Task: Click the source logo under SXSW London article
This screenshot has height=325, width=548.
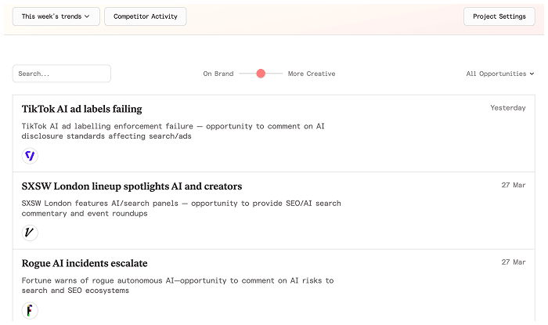Action: [x=30, y=233]
